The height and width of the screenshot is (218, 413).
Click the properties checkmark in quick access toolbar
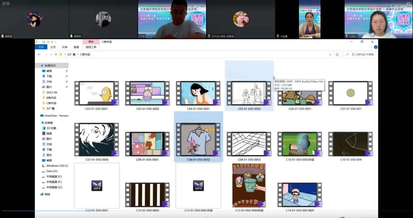click(44, 42)
